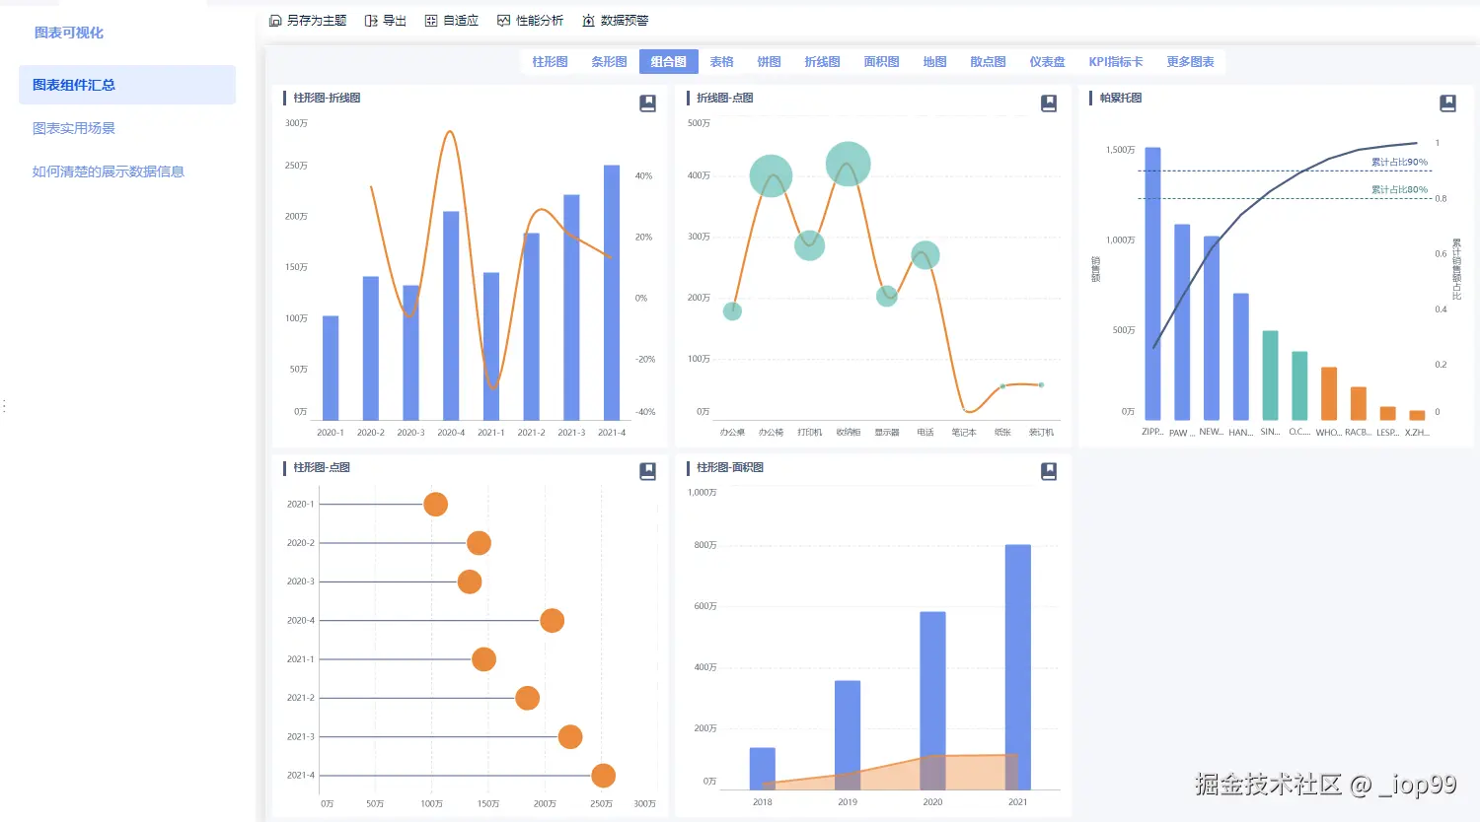Screen dimensions: 1480x822
Task: Click the 2021-4 bar in 柱形图-折线图
Action: [x=612, y=293]
